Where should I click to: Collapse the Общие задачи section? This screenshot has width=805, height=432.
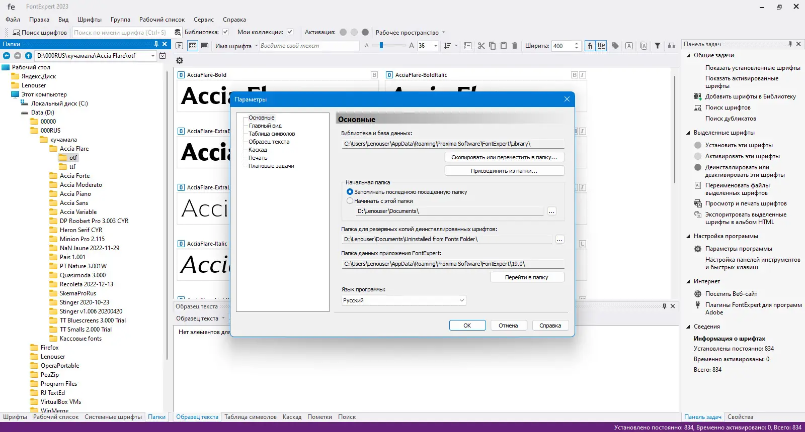(x=688, y=55)
